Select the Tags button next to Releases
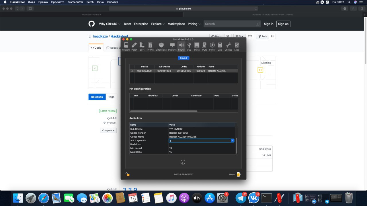 point(111,97)
